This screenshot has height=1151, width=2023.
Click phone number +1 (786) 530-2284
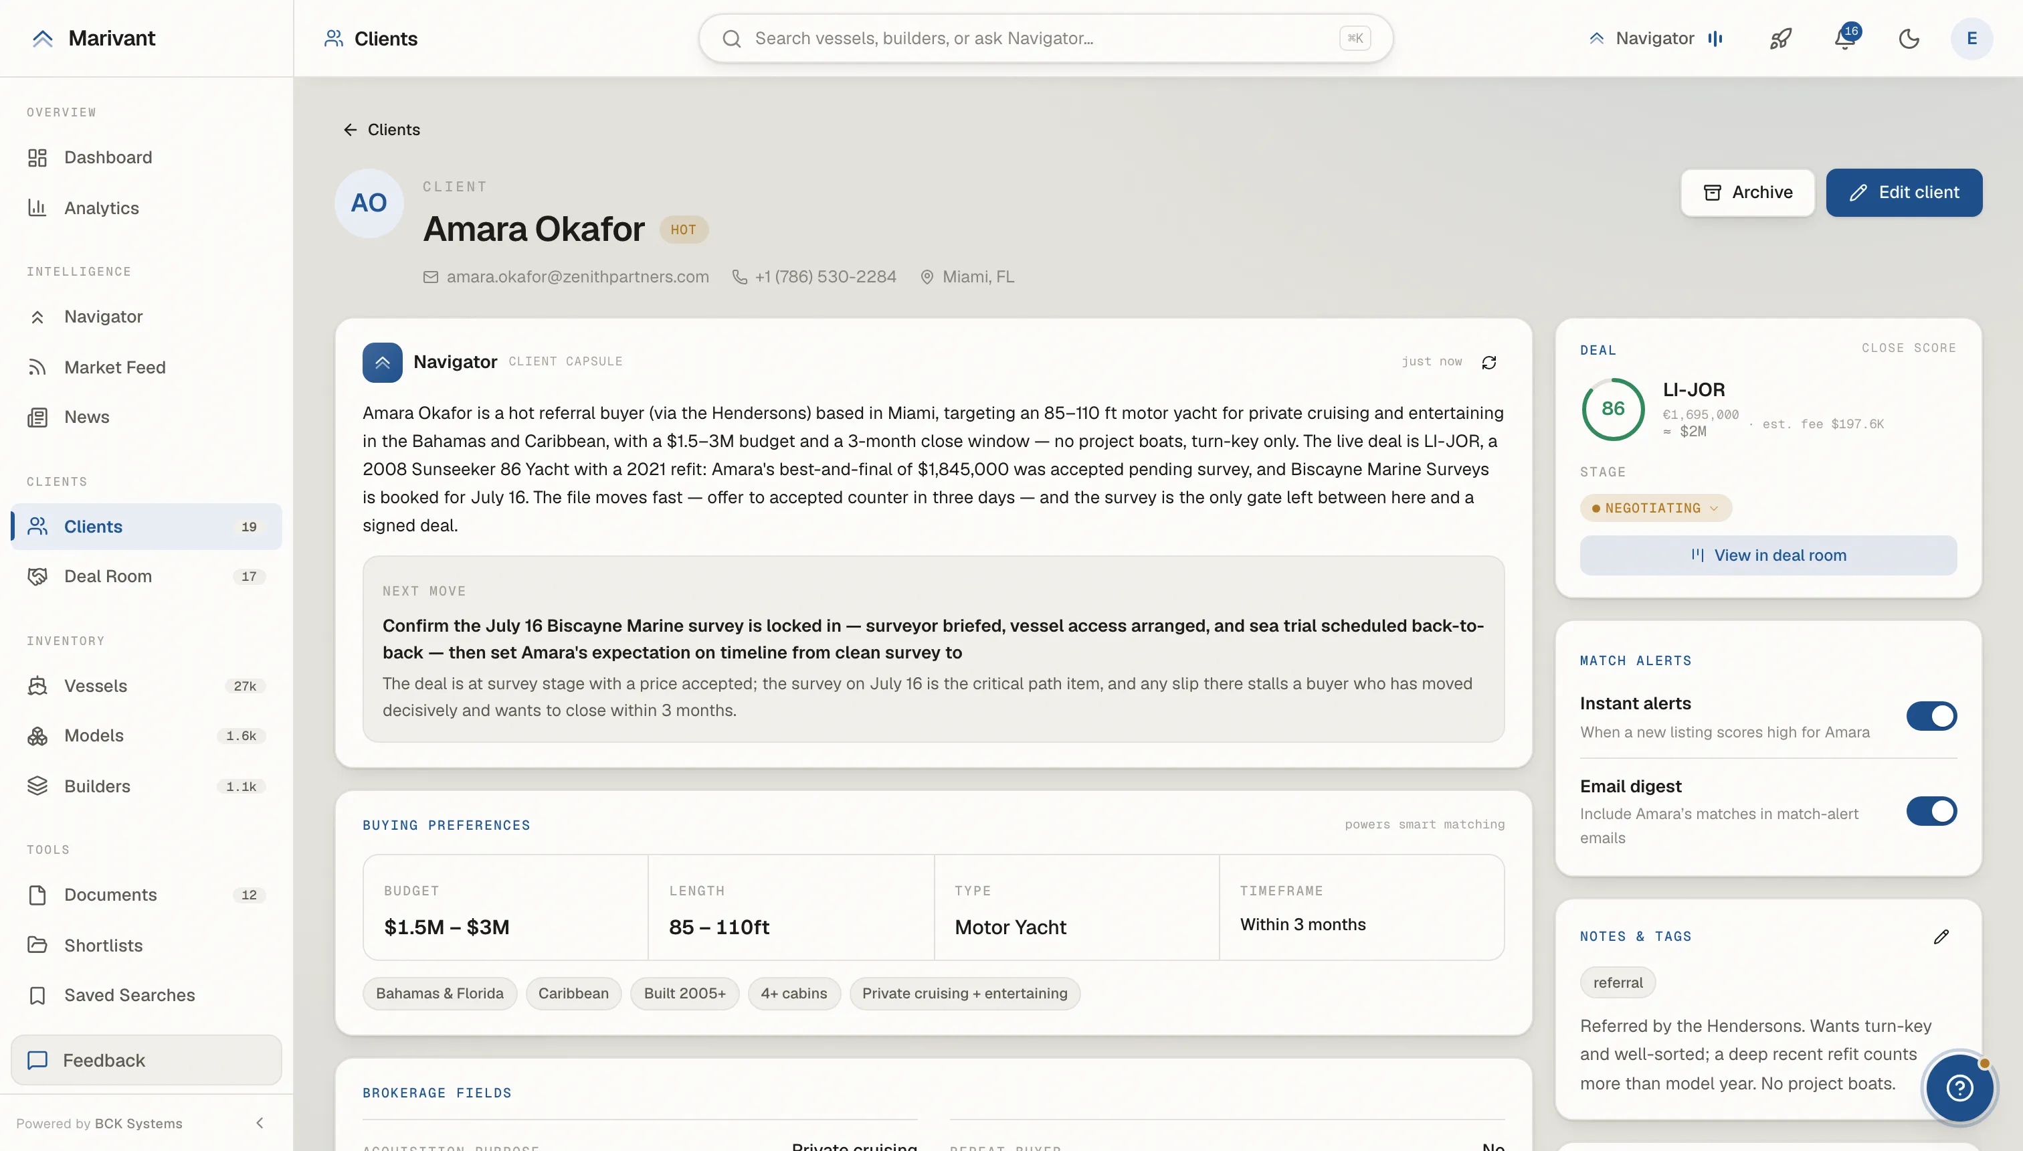tap(825, 276)
